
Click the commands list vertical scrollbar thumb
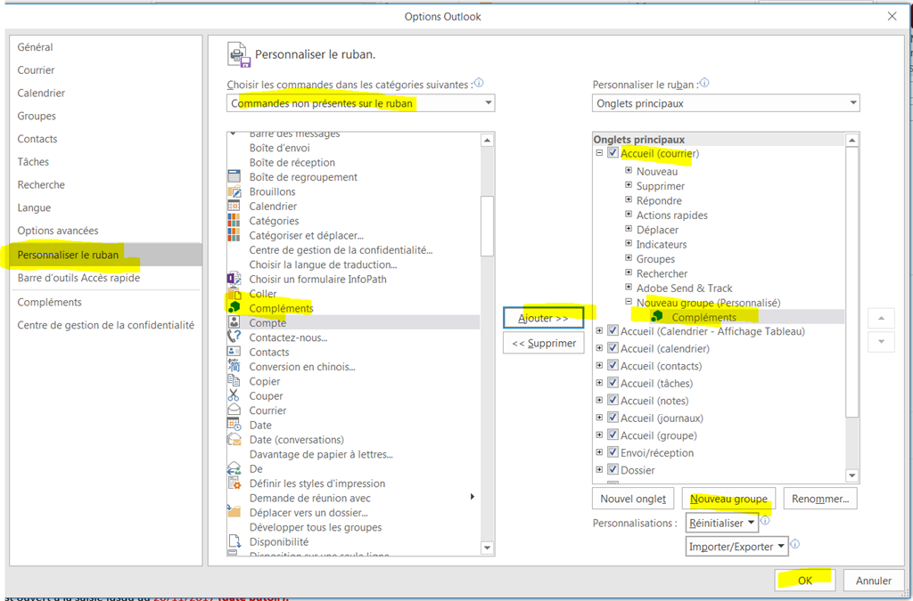488,225
